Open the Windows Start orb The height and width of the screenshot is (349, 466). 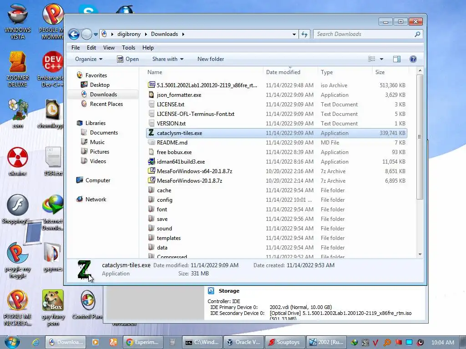tap(12, 342)
